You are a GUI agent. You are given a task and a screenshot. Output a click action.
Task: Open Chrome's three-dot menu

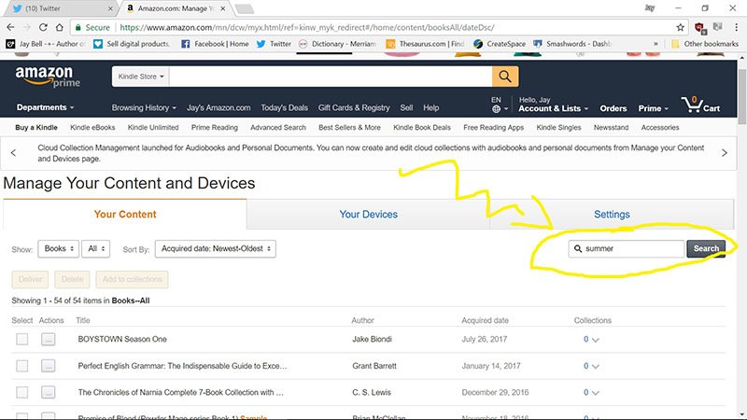click(x=737, y=27)
